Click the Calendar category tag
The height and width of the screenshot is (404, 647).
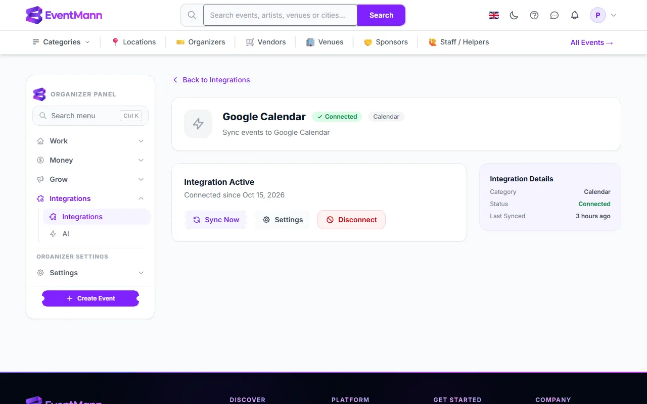tap(386, 117)
